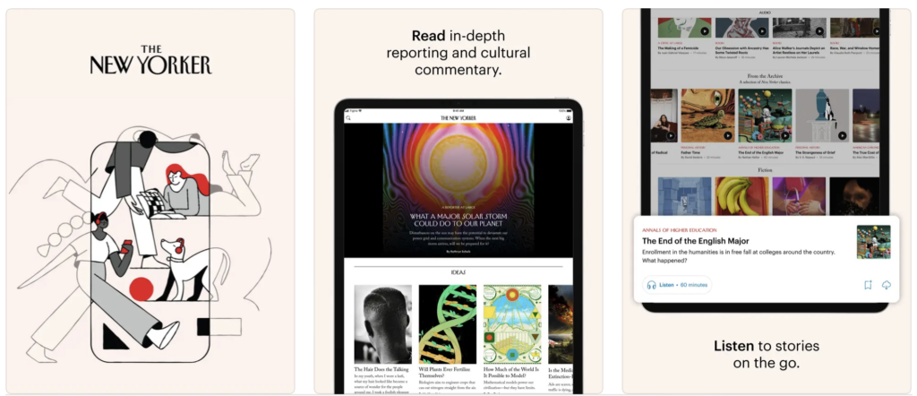The width and height of the screenshot is (917, 396).
Task: Open the first New Yorker illustration screenshot
Action: pos(150,202)
